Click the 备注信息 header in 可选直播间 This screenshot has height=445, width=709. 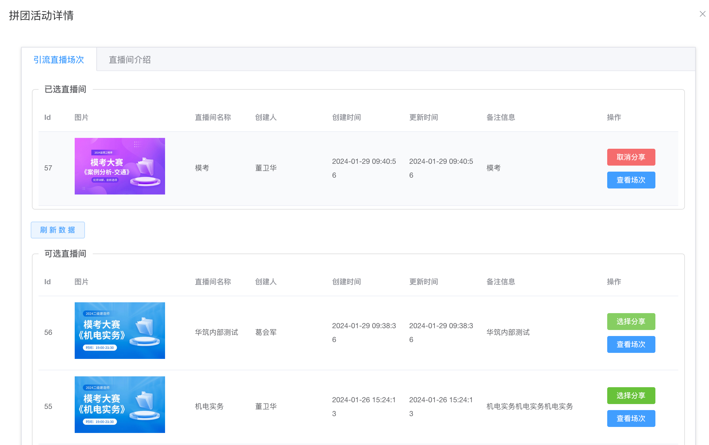tap(501, 282)
